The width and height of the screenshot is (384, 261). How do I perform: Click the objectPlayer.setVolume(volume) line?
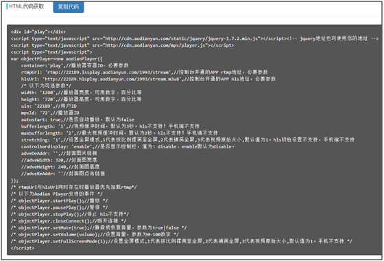[95, 234]
